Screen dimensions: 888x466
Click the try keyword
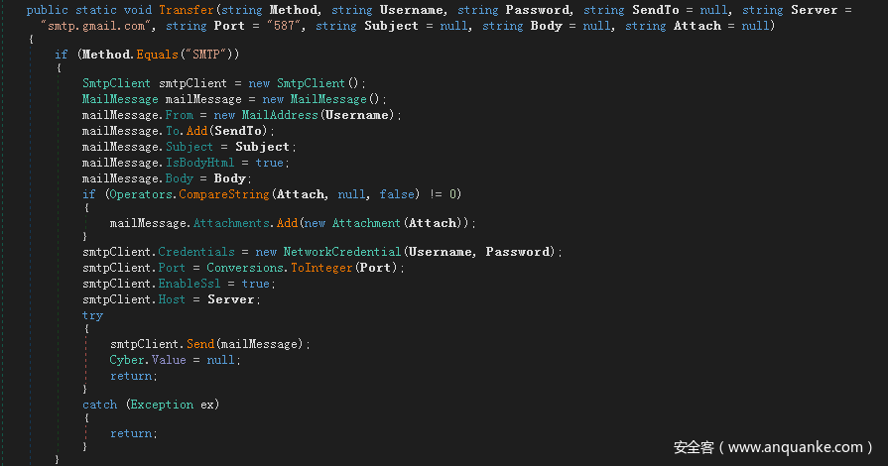[92, 315]
